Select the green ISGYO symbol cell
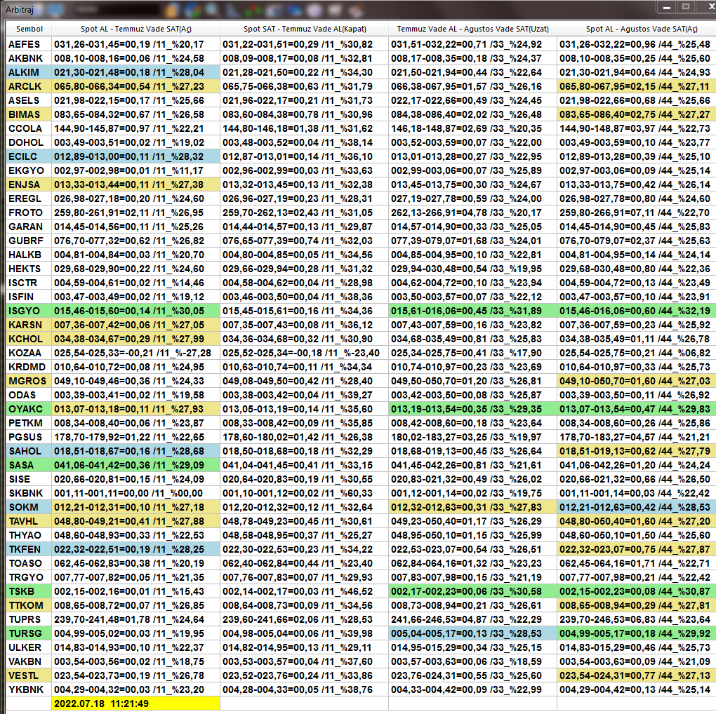The width and height of the screenshot is (716, 714). 29,311
